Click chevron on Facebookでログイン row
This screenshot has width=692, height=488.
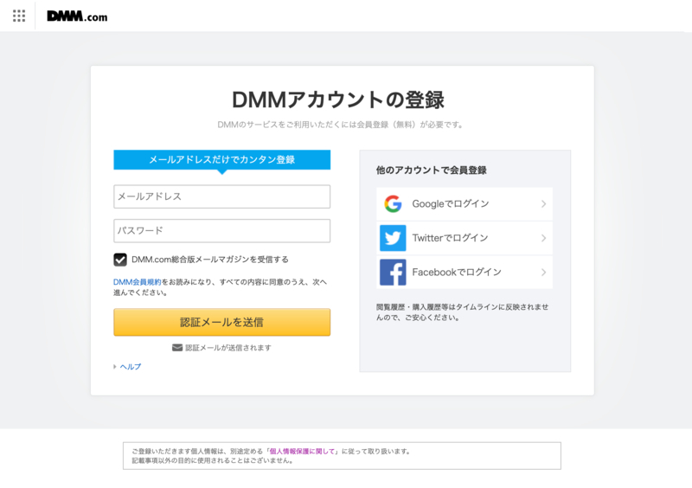click(x=543, y=272)
